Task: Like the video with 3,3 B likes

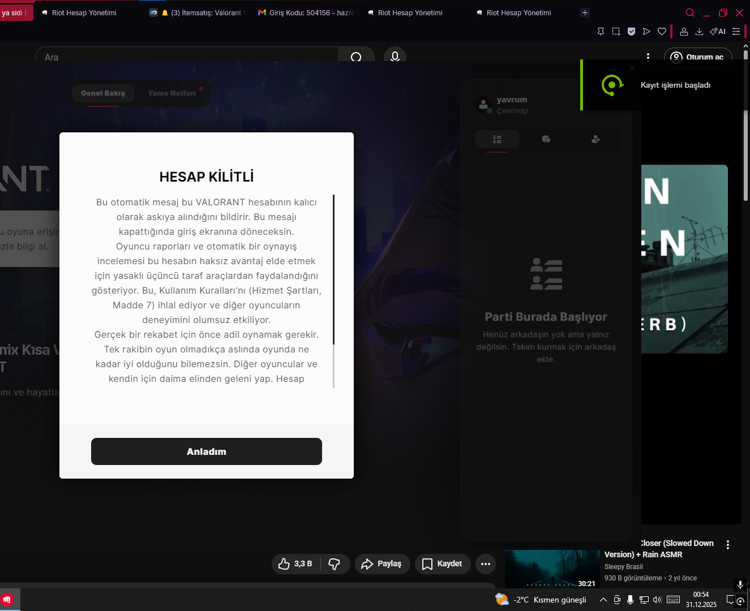Action: pyautogui.click(x=295, y=564)
